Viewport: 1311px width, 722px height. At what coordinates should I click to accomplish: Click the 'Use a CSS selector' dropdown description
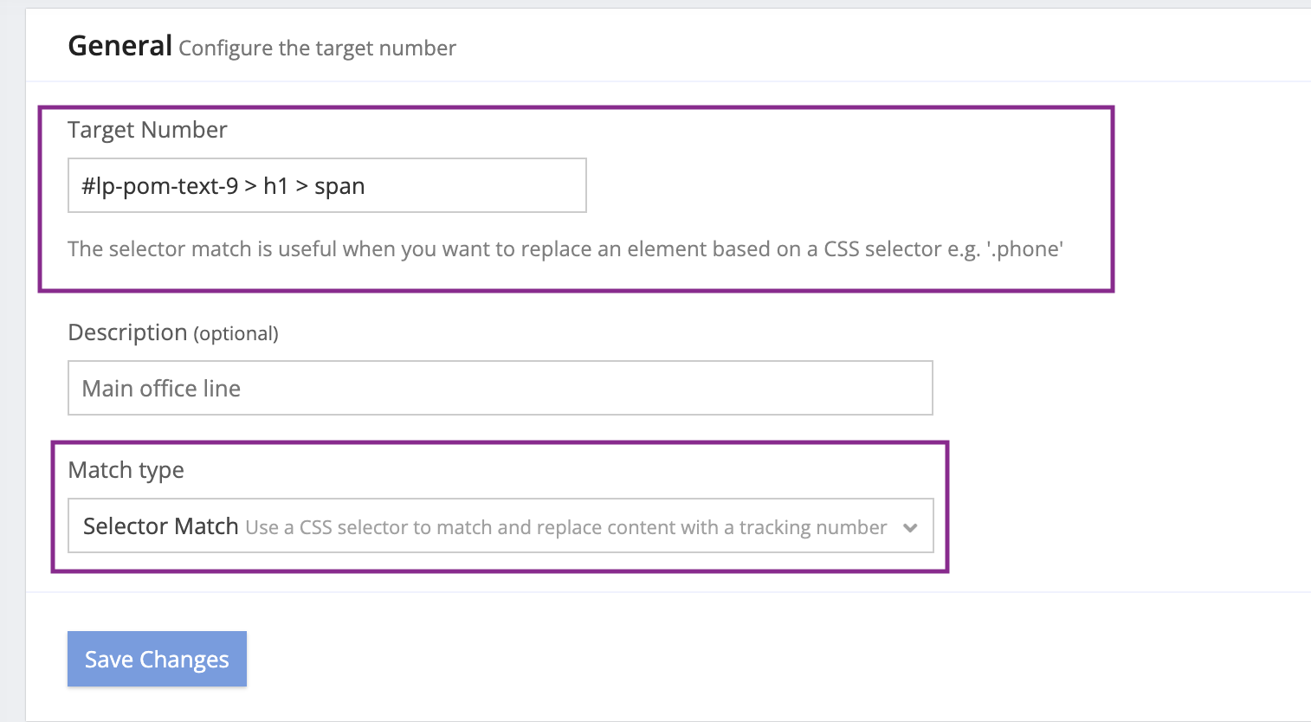(x=566, y=528)
